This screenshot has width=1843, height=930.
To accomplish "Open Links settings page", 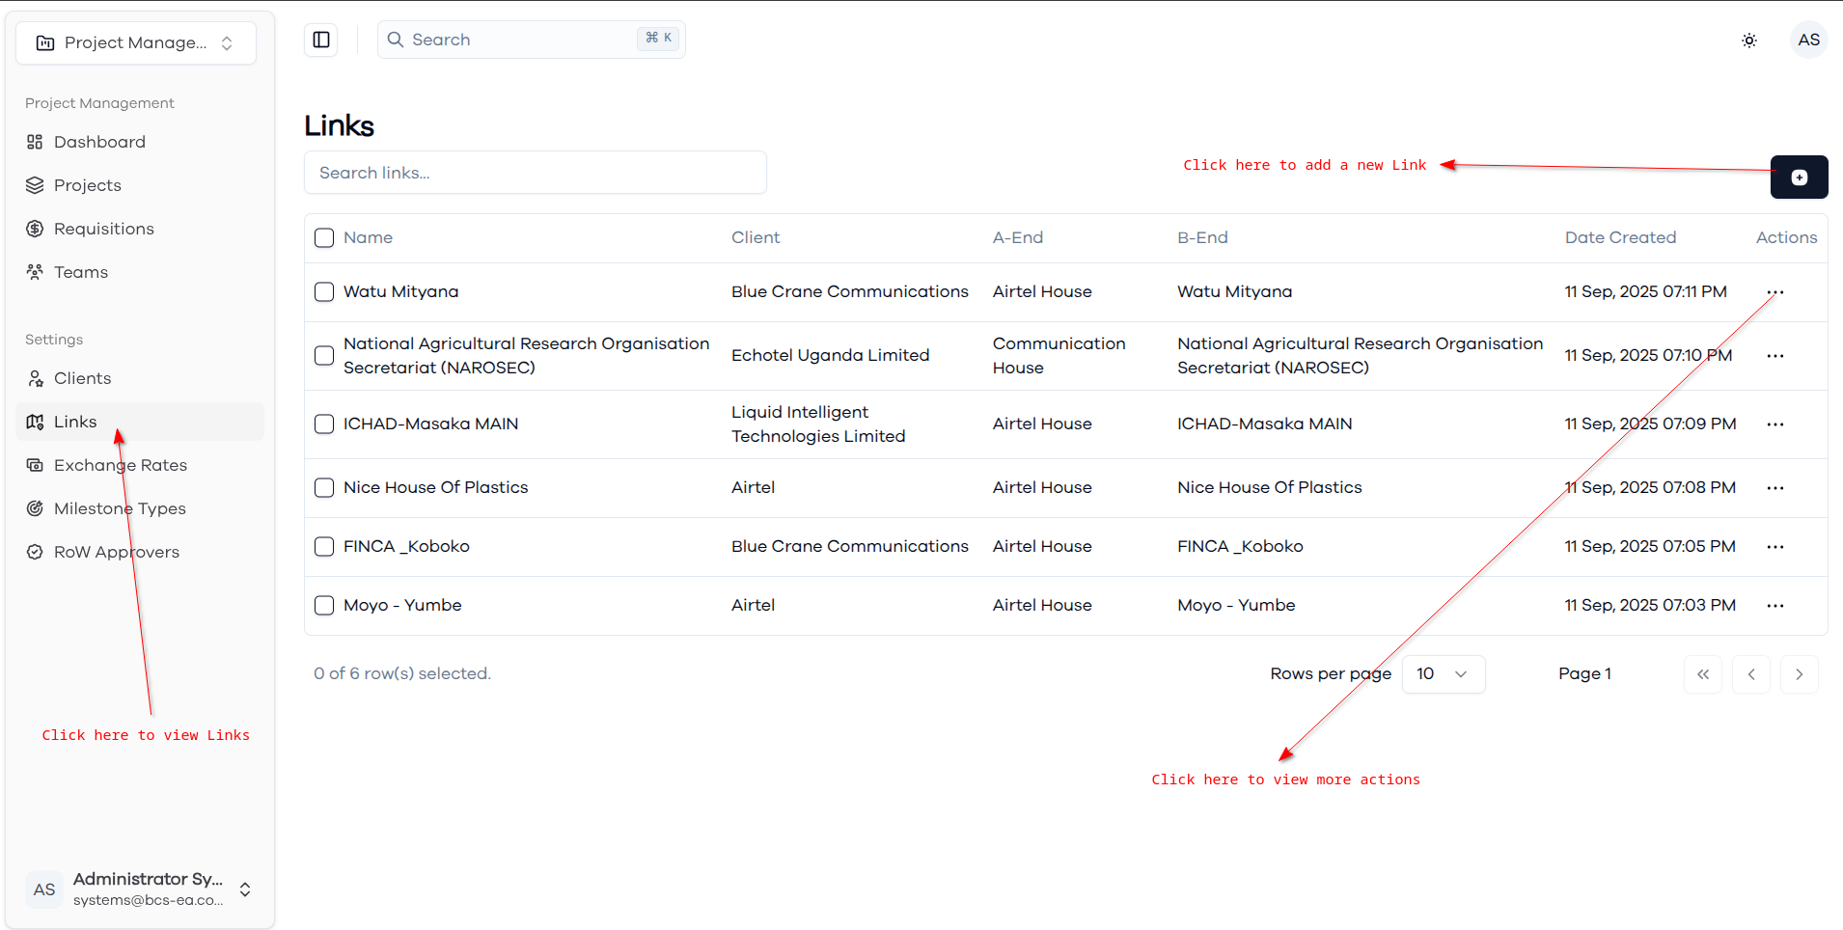I will pyautogui.click(x=140, y=422).
